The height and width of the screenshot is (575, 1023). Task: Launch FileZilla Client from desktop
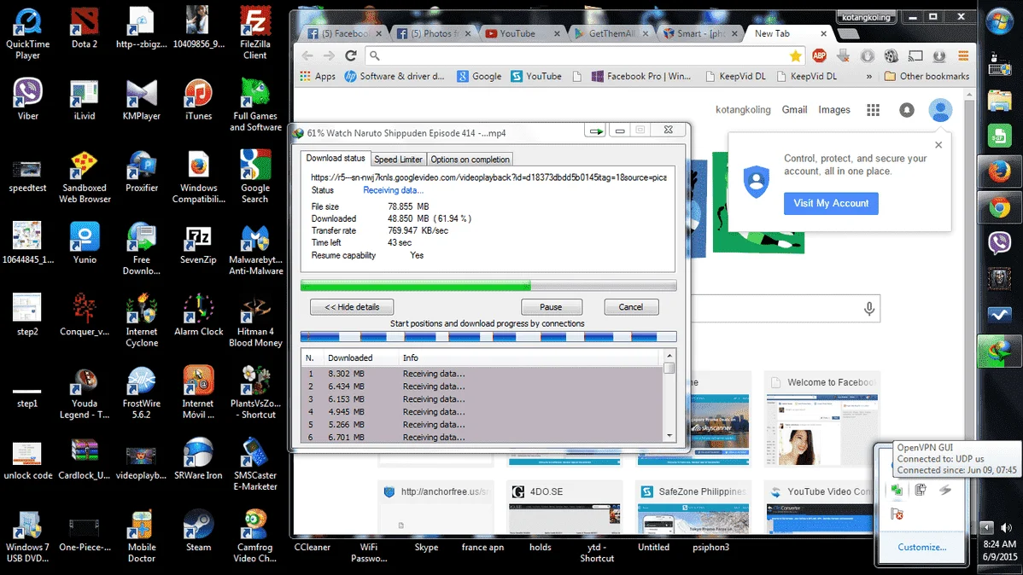pos(255,34)
